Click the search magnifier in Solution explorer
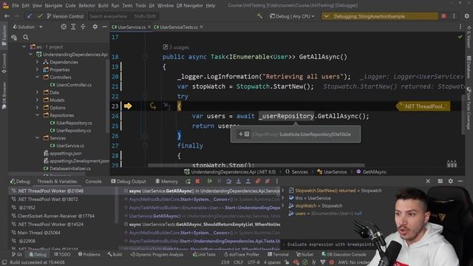 click(26, 38)
